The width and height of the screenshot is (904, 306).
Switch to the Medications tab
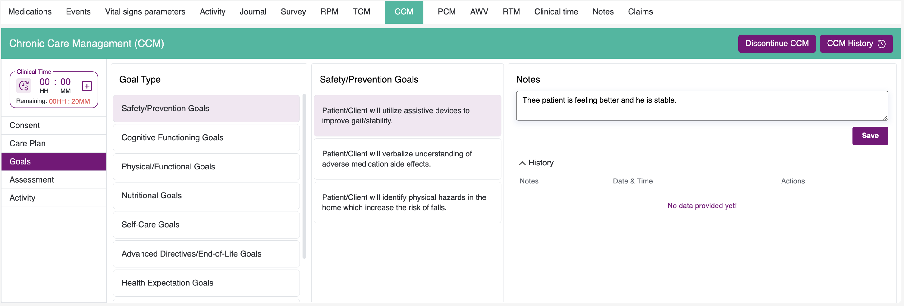30,12
